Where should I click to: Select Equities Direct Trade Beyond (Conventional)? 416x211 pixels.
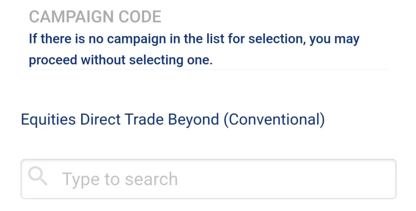[x=173, y=120]
